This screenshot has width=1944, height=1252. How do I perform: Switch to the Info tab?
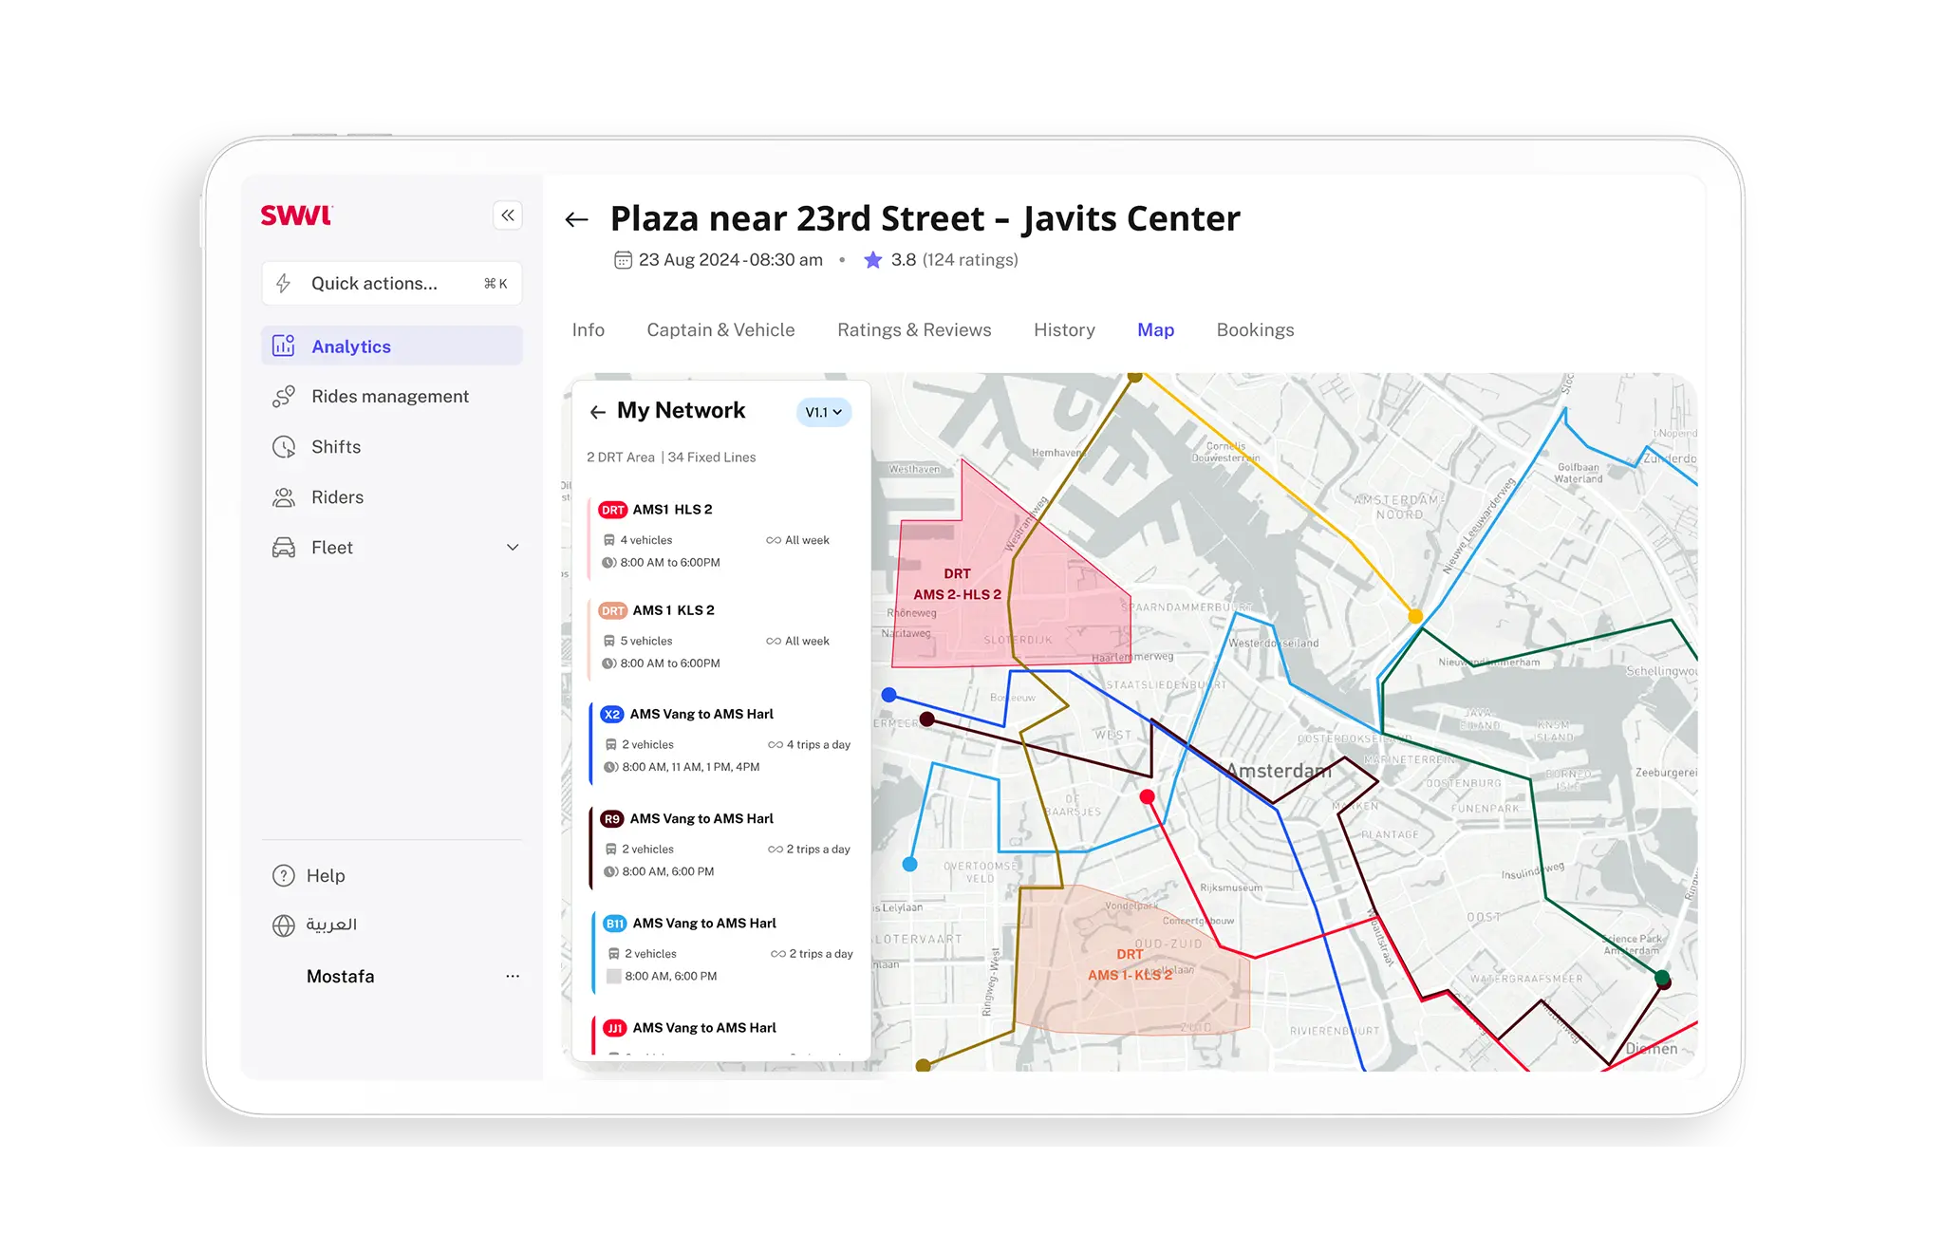(588, 329)
